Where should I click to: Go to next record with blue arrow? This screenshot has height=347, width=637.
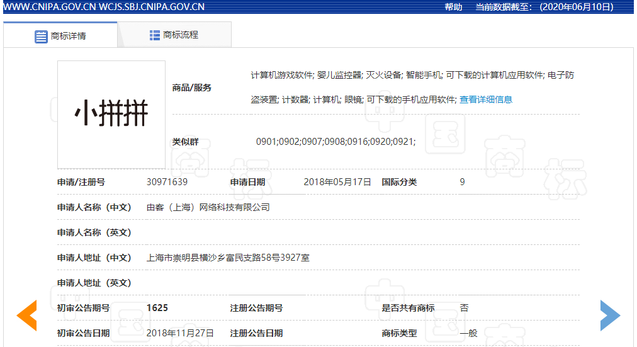coord(610,316)
